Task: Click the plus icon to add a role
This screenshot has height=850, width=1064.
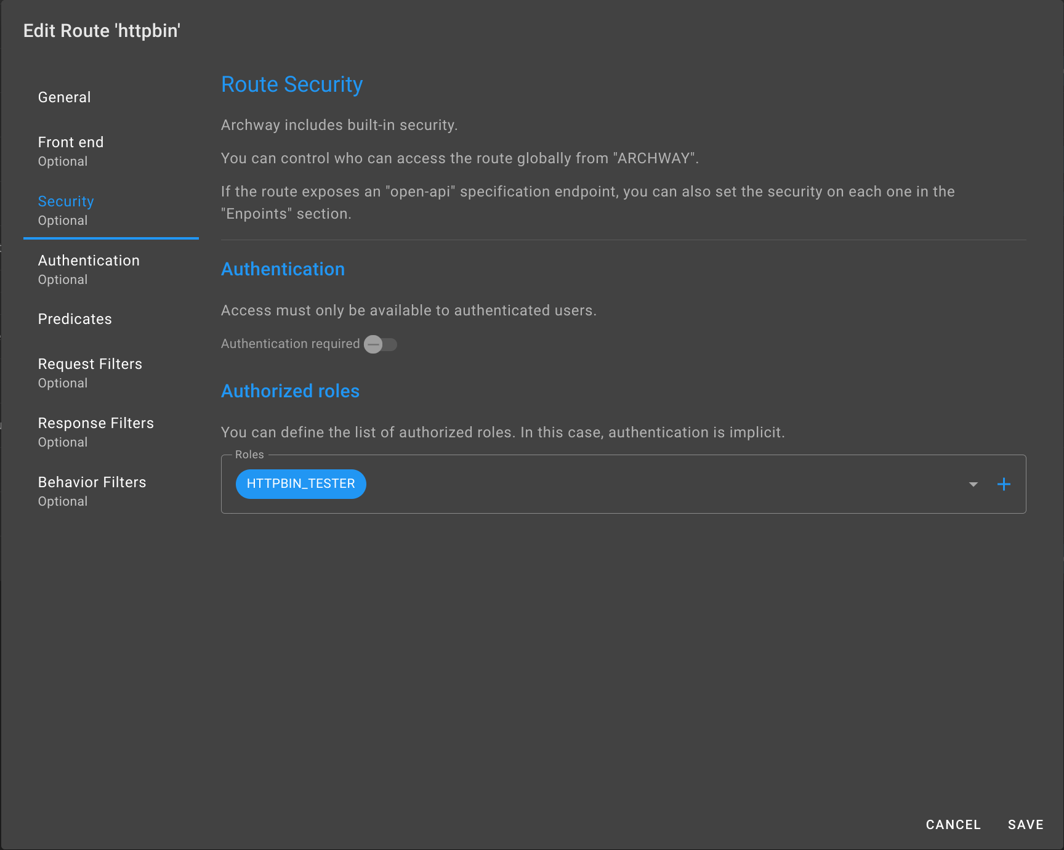Action: click(x=1004, y=484)
